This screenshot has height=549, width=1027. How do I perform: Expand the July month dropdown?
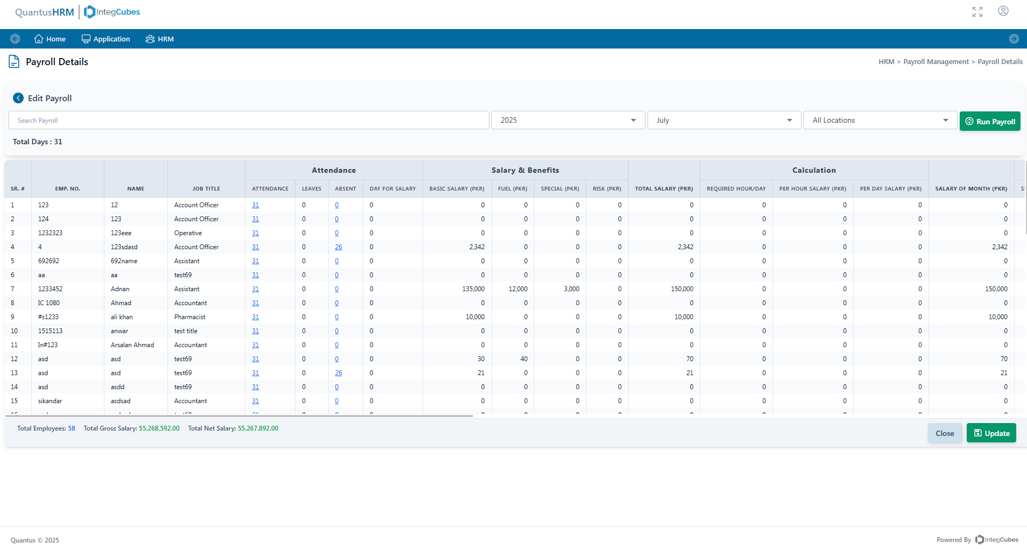pos(723,120)
